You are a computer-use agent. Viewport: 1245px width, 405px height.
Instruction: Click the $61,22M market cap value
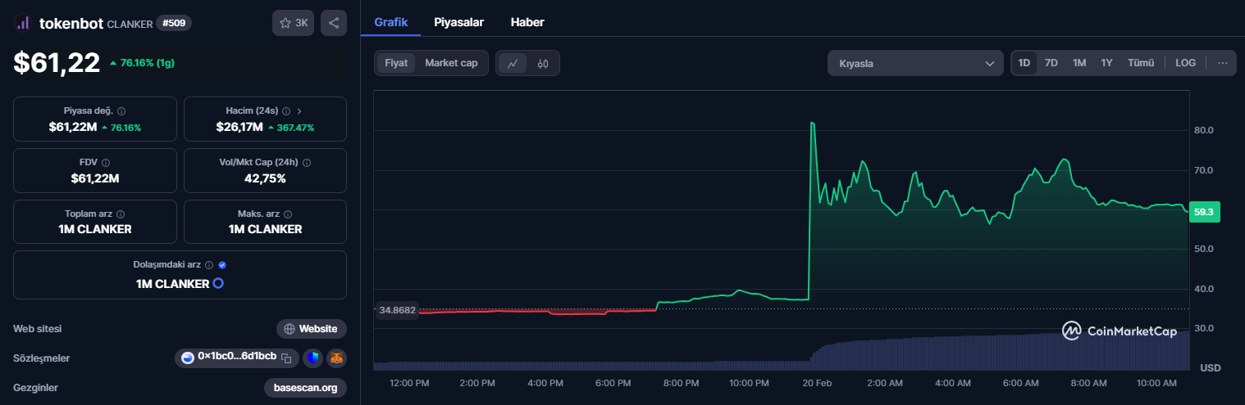point(73,127)
